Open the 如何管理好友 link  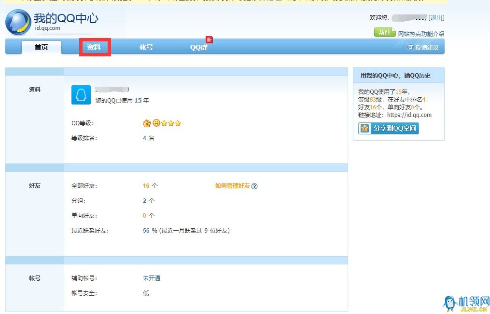(x=233, y=186)
